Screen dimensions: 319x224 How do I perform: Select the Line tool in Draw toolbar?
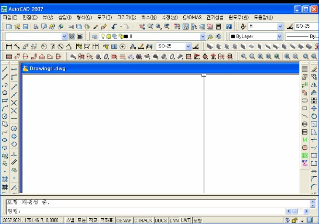[5, 69]
